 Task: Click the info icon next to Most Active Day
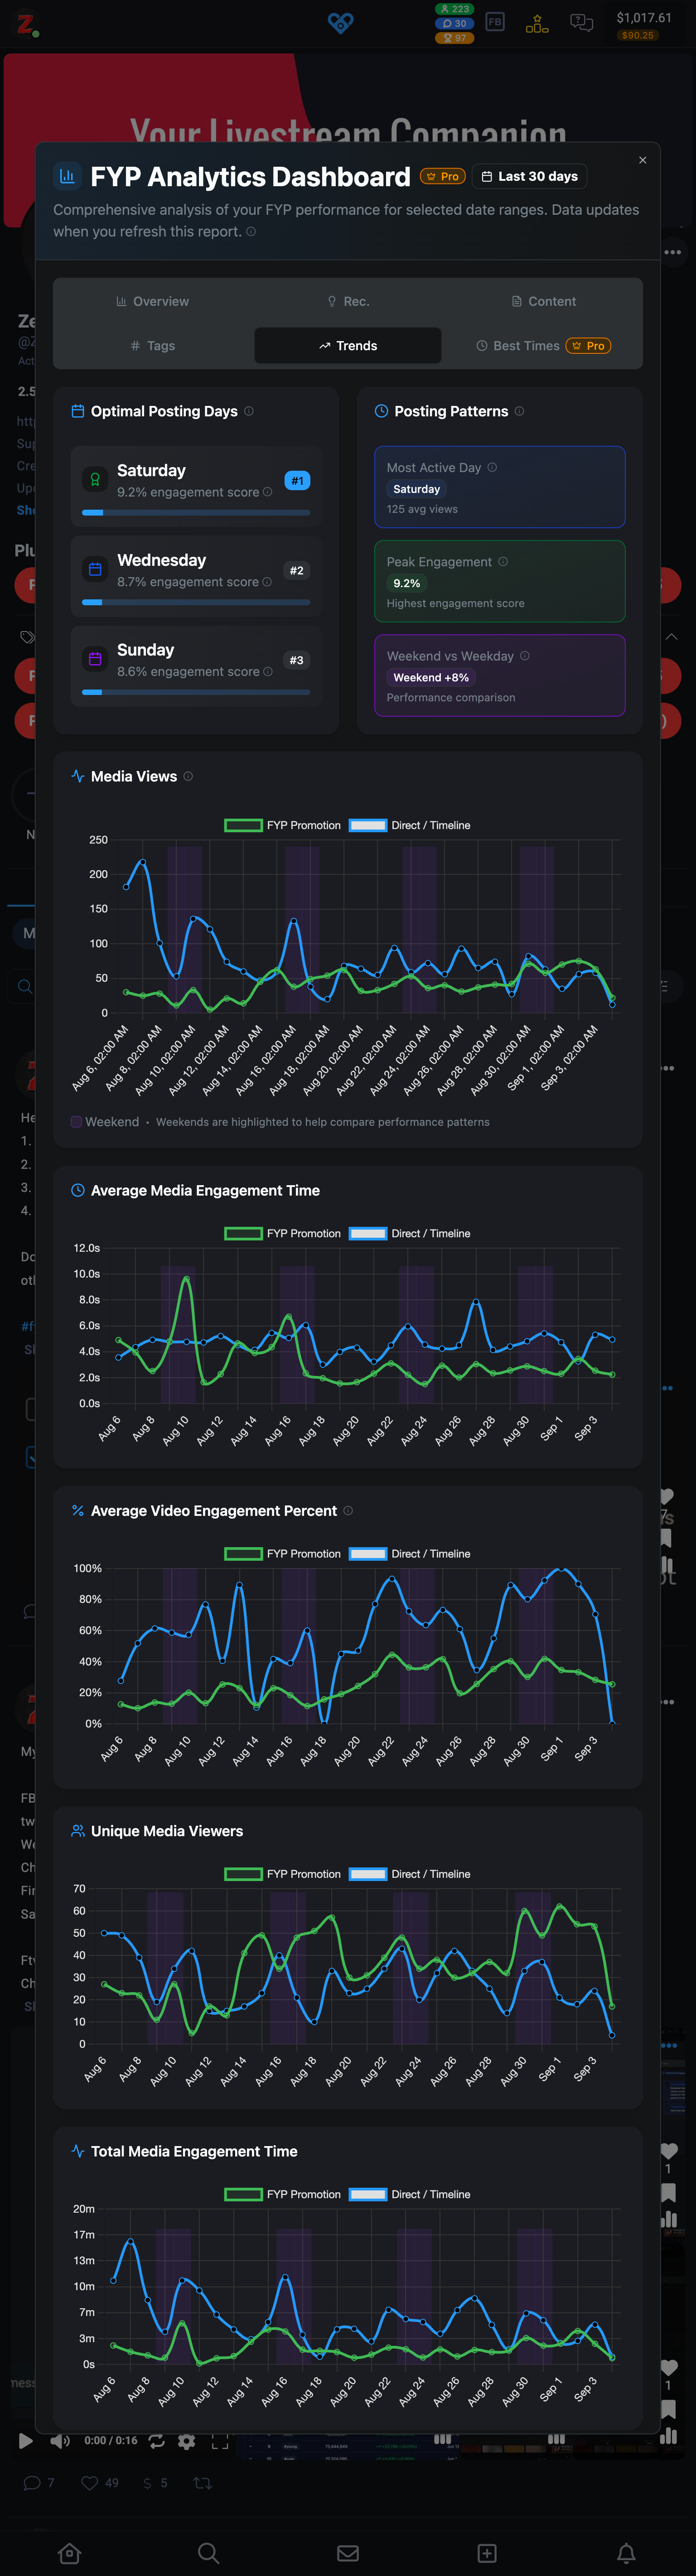(x=492, y=467)
